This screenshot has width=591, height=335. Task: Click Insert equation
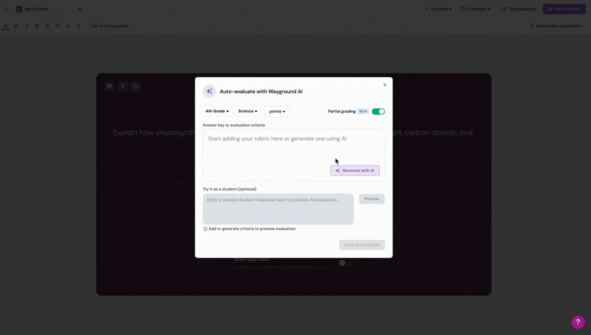pyautogui.click(x=110, y=26)
